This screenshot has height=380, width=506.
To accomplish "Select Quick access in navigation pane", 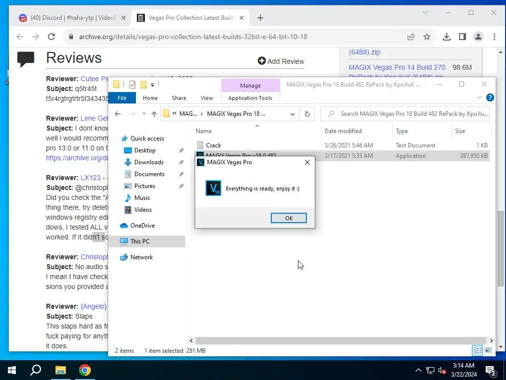I will (147, 139).
